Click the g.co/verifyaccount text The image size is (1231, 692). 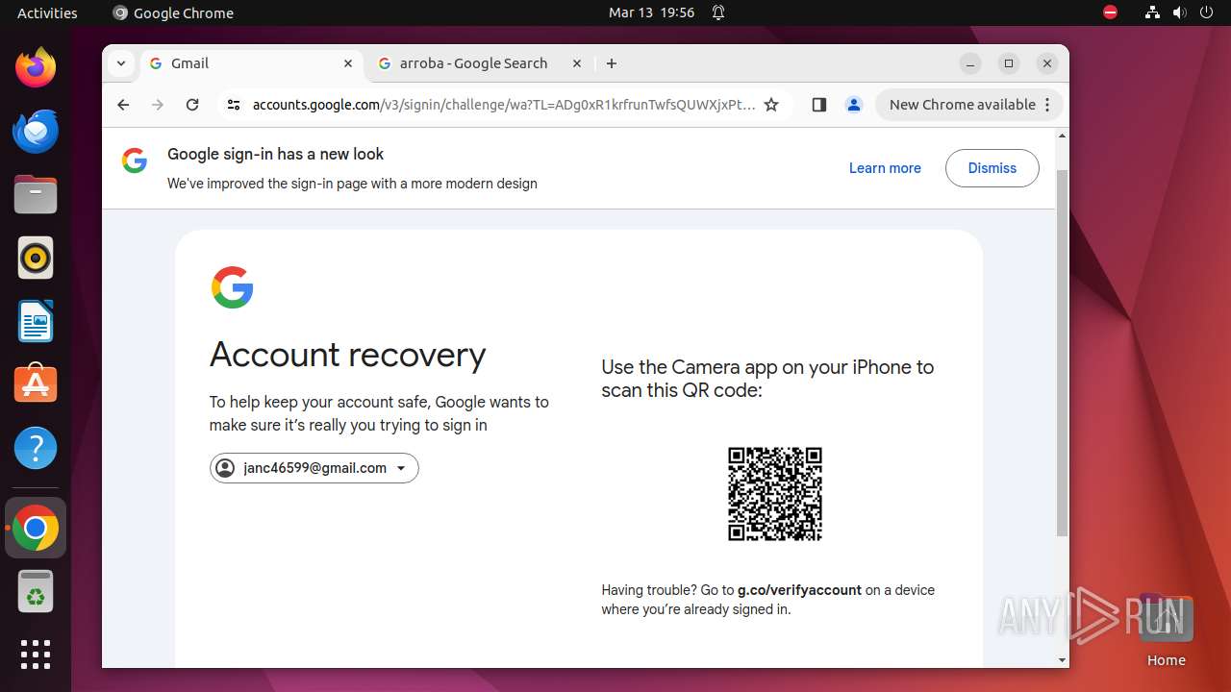[799, 590]
